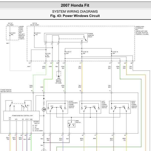Select connector label A2
The height and width of the screenshot is (151, 151).
[125, 63]
